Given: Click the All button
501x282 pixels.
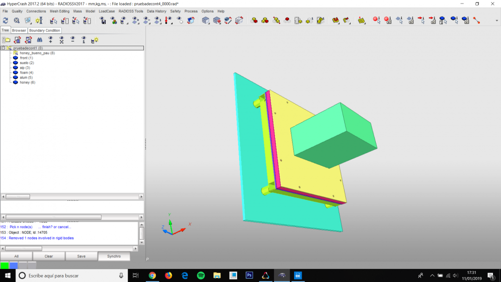Looking at the screenshot, I should tap(17, 256).
